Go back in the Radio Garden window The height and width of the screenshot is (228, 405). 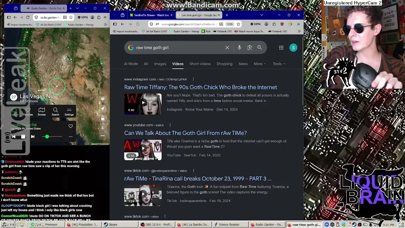pyautogui.click(x=15, y=17)
